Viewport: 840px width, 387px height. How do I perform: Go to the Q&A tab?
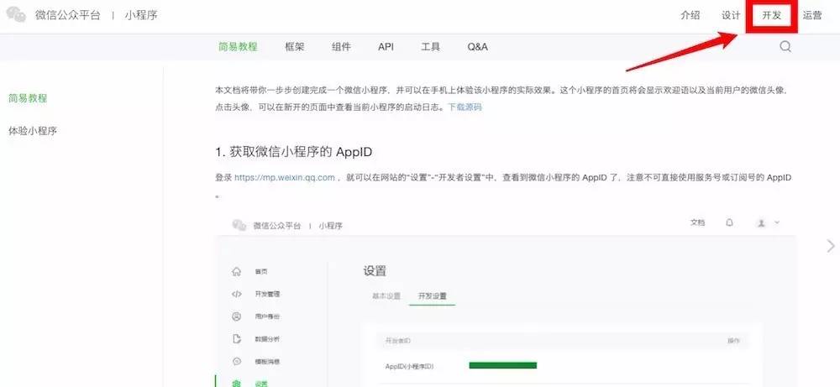(x=477, y=47)
